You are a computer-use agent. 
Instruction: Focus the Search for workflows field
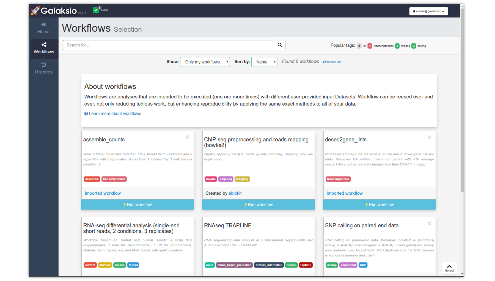[168, 45]
